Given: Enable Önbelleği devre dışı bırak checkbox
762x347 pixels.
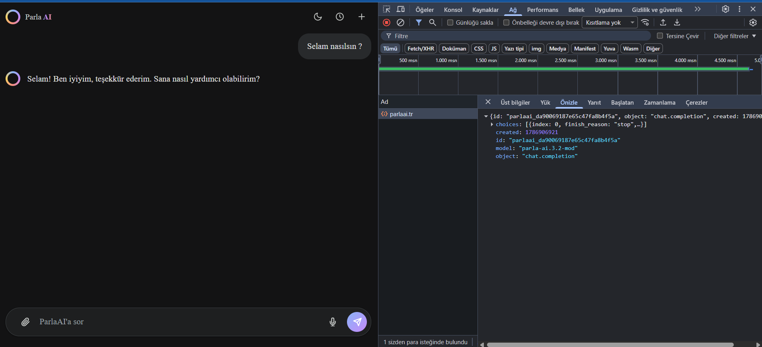Looking at the screenshot, I should [x=506, y=23].
